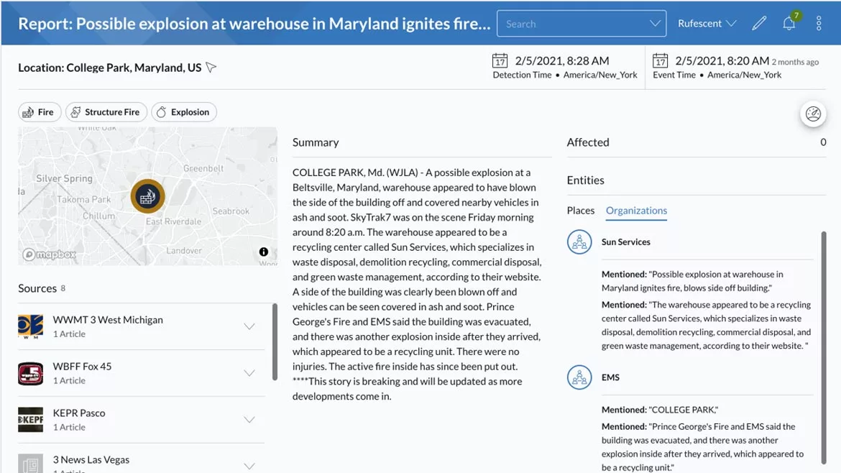The image size is (841, 473).
Task: Click the Detection Time calendar icon
Action: [500, 61]
